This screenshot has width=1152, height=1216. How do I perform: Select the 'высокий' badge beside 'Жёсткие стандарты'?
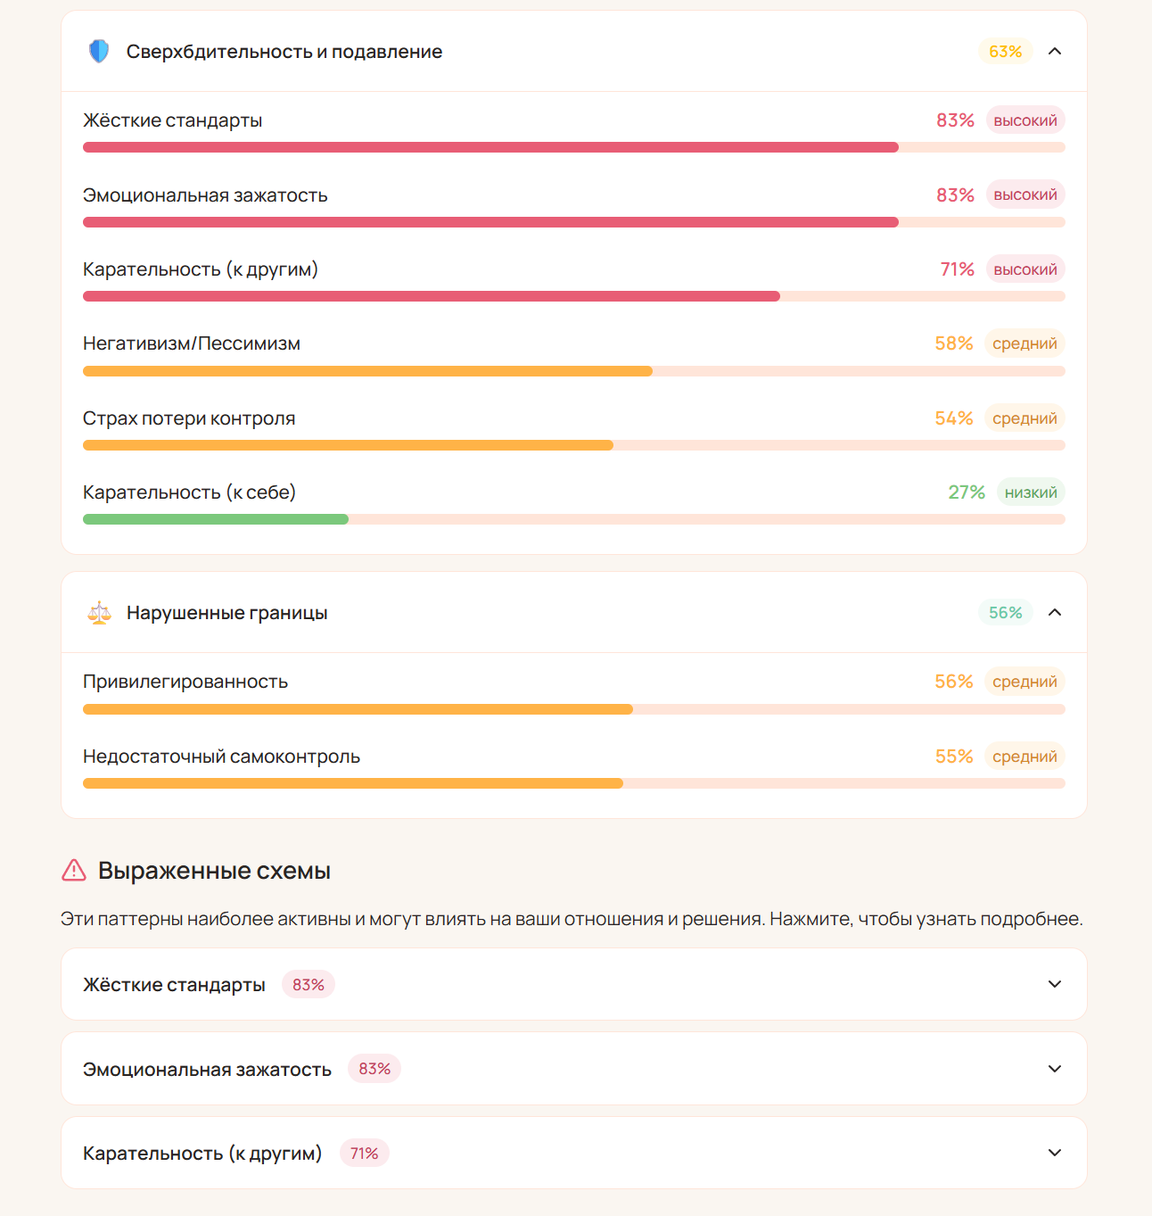[1025, 120]
